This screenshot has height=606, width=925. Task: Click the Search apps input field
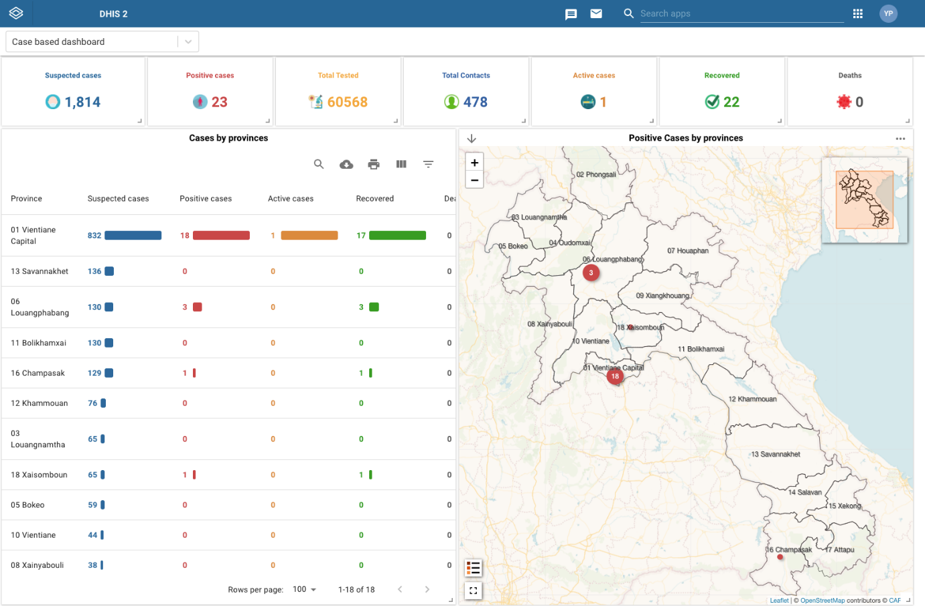point(741,13)
